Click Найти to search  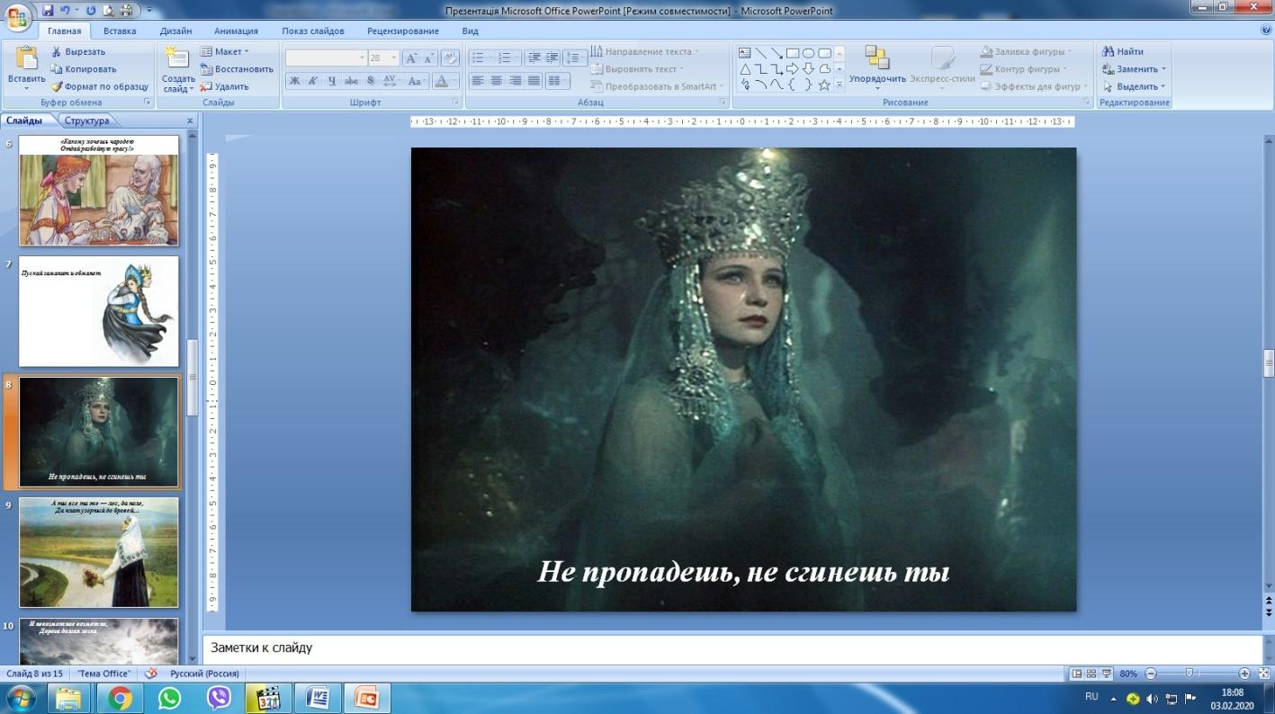tap(1124, 51)
